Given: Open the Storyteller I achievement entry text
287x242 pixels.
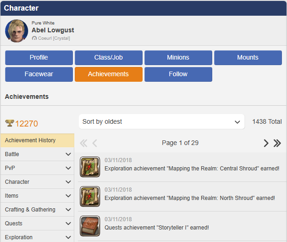Looking at the screenshot, I should pos(157,228).
